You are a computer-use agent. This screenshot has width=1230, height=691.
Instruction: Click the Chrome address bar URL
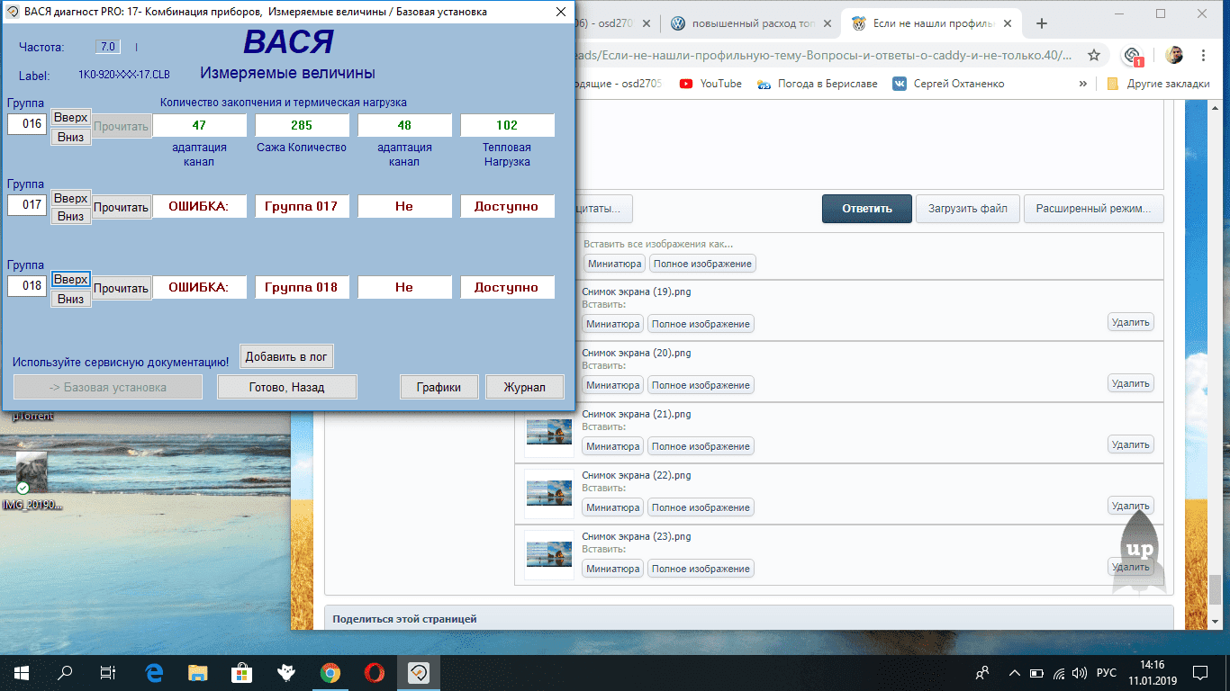824,55
